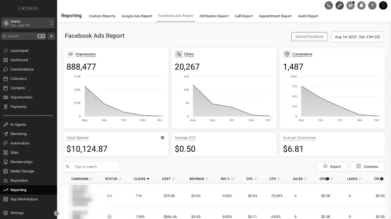Focus the Type to search campaign field
Viewport: 391px width, 219px height.
92,167
